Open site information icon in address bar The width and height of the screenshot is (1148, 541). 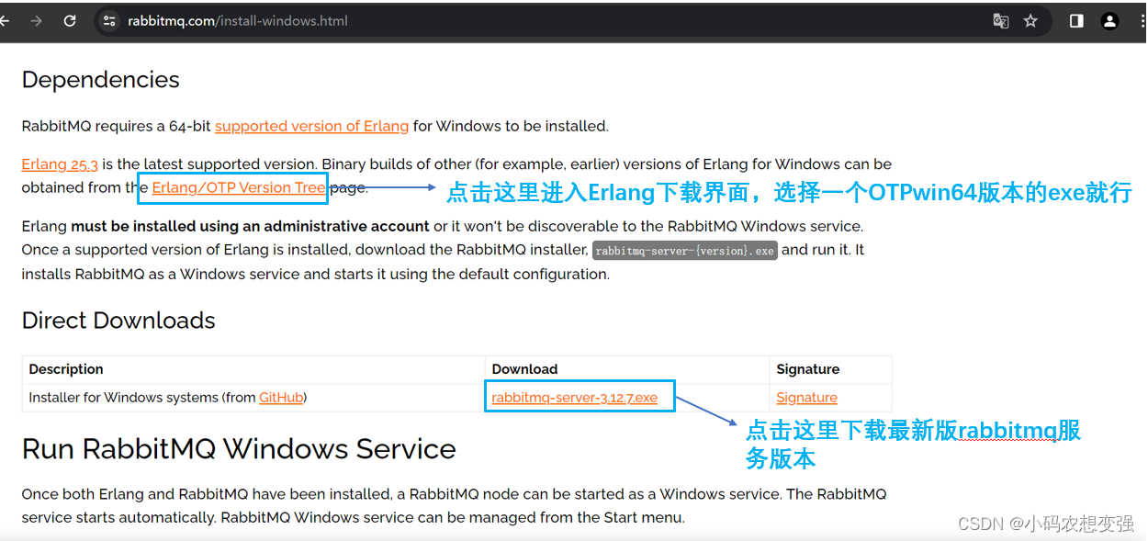coord(109,20)
